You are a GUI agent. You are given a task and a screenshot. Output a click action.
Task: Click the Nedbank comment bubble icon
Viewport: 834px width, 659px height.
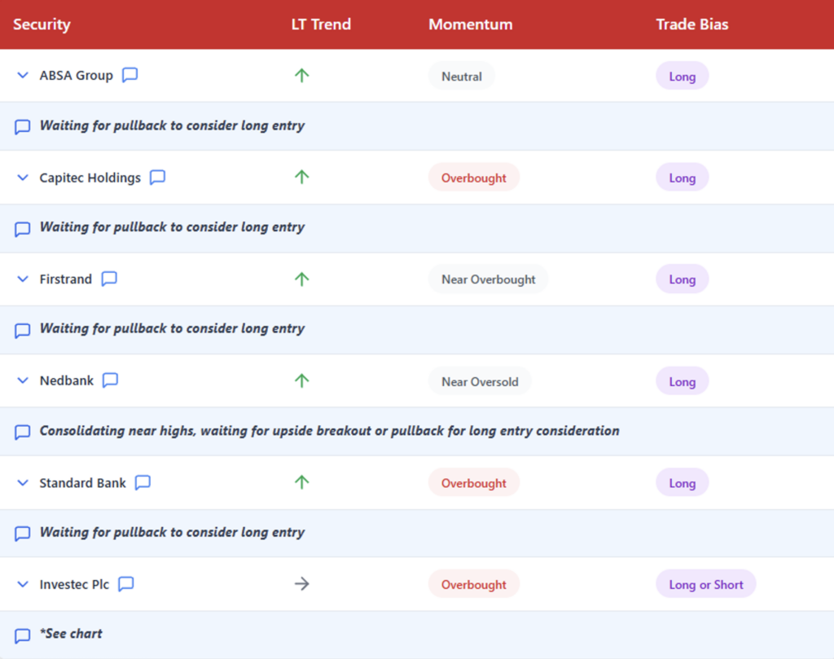(x=110, y=380)
